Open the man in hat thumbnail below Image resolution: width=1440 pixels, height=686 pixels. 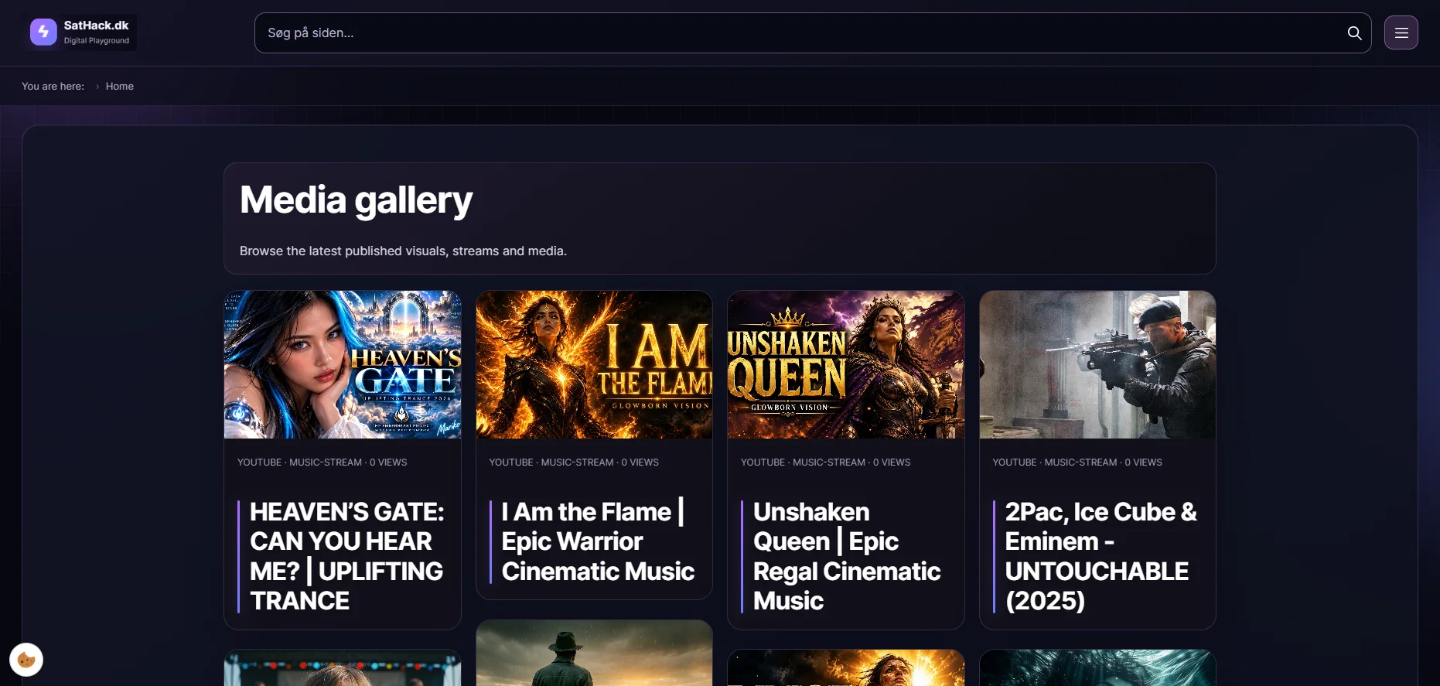[594, 654]
